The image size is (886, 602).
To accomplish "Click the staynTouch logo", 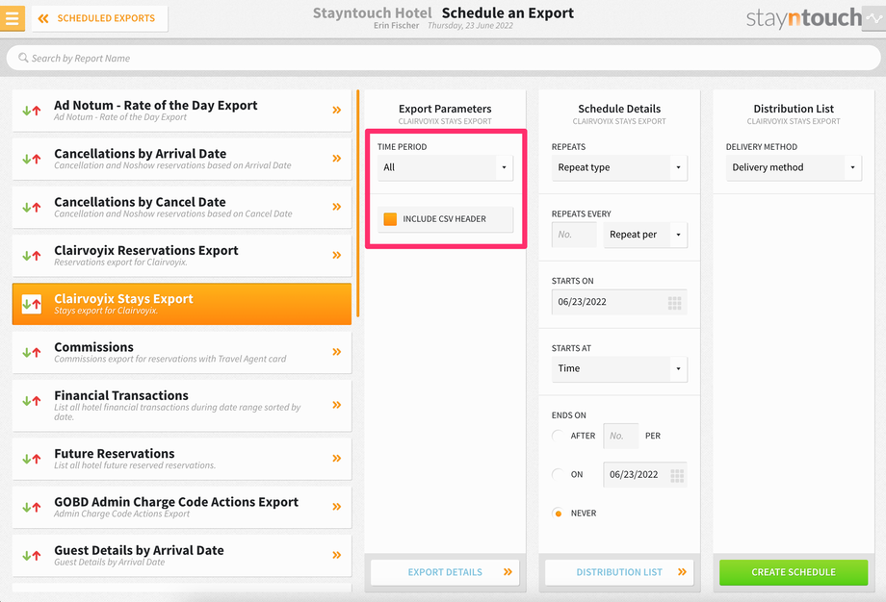I will tap(803, 18).
